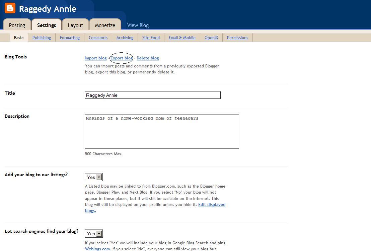This screenshot has width=371, height=251.
Task: Open the Monetize tab
Action: pyautogui.click(x=105, y=25)
